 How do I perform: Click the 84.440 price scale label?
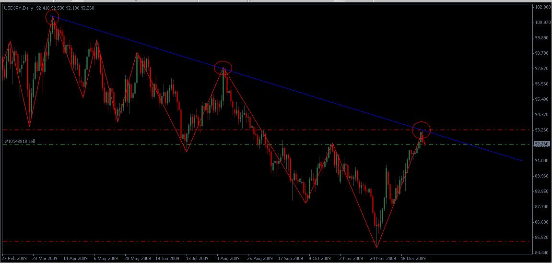click(542, 253)
